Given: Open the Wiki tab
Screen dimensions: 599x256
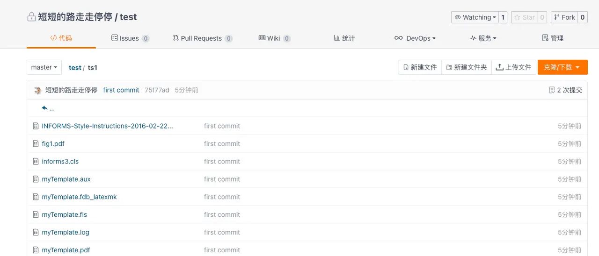Looking at the screenshot, I should click(x=275, y=38).
